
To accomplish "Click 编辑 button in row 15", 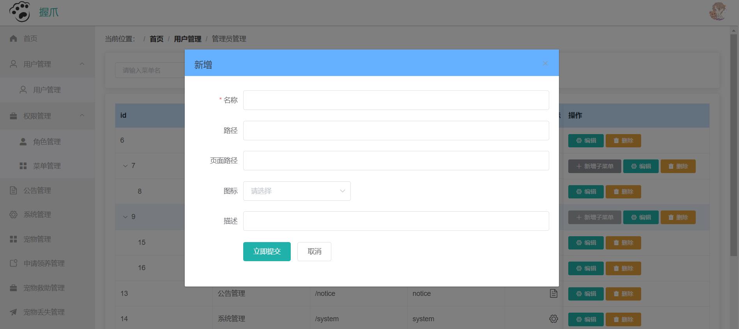I will pos(586,243).
